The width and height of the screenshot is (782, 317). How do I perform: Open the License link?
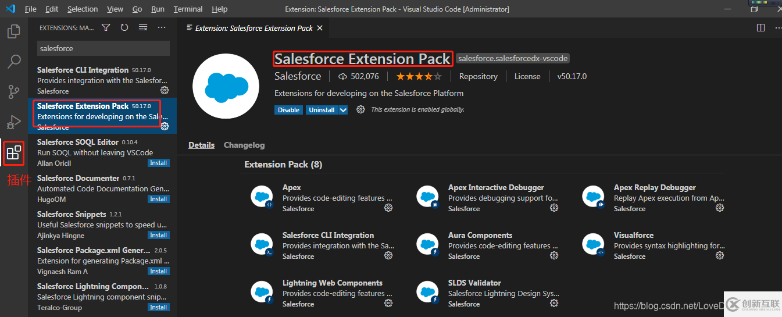pos(527,76)
